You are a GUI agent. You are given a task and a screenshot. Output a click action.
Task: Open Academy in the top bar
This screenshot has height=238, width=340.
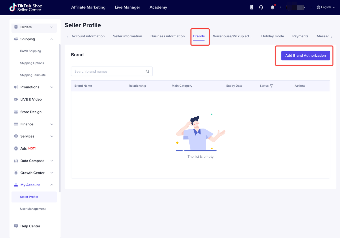coord(158,7)
